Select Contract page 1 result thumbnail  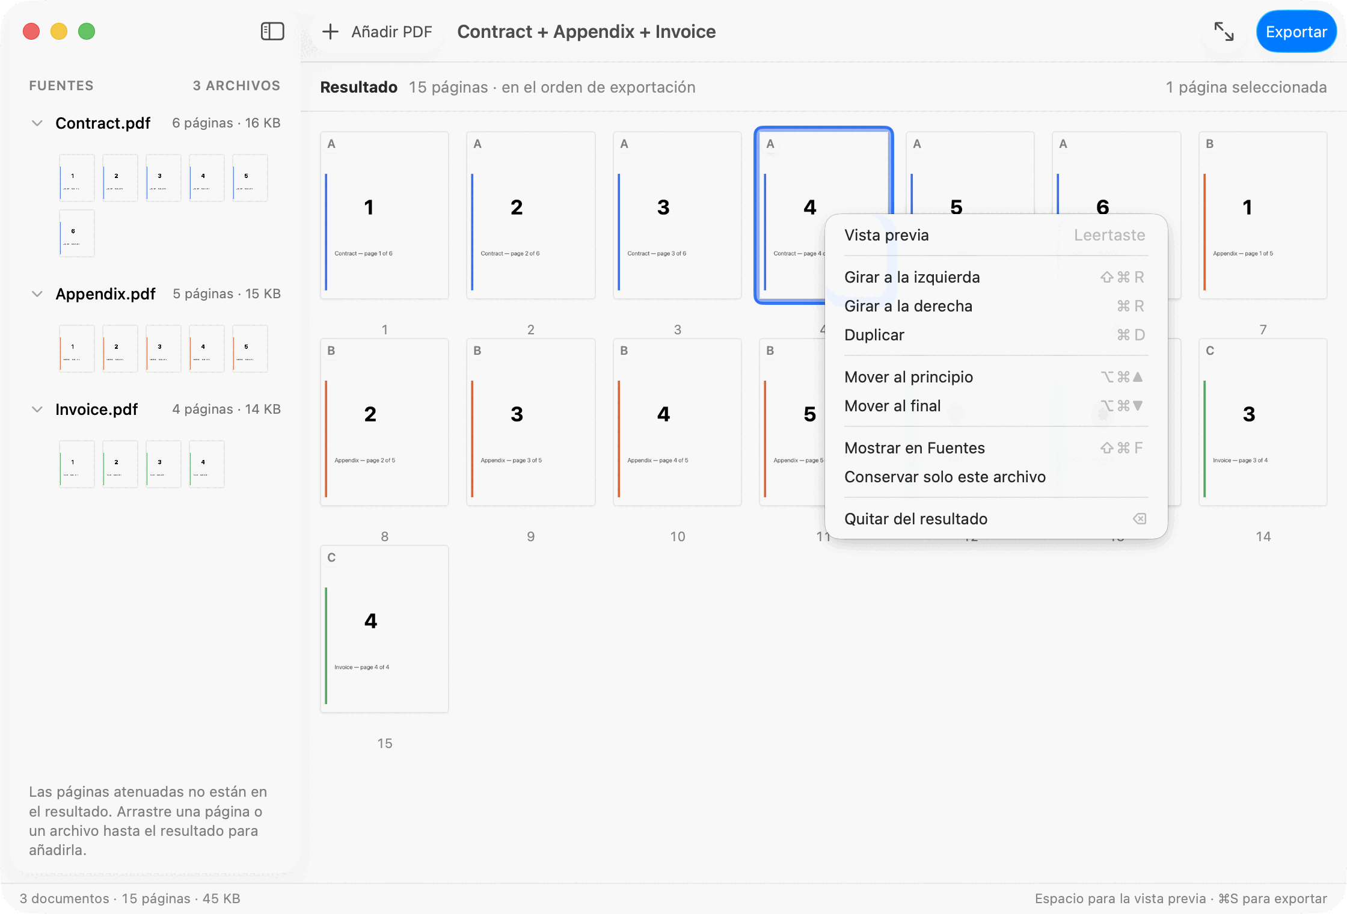384,215
